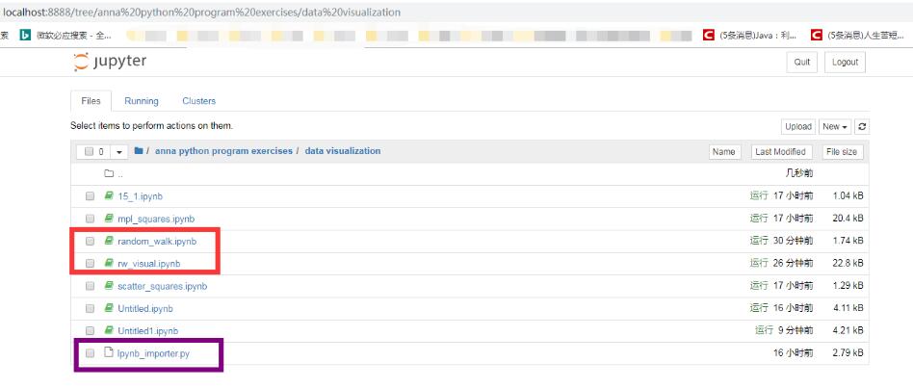
Task: Open the Ipynb_importer.py file
Action: pyautogui.click(x=153, y=353)
